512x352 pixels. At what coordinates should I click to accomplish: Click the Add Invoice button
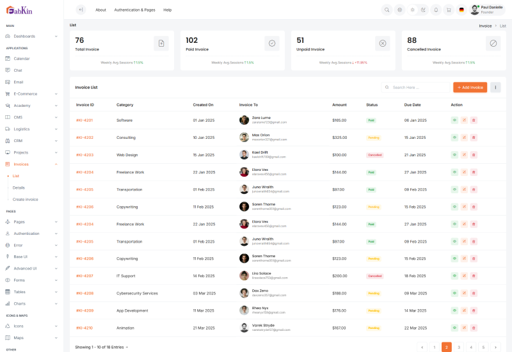(x=470, y=87)
